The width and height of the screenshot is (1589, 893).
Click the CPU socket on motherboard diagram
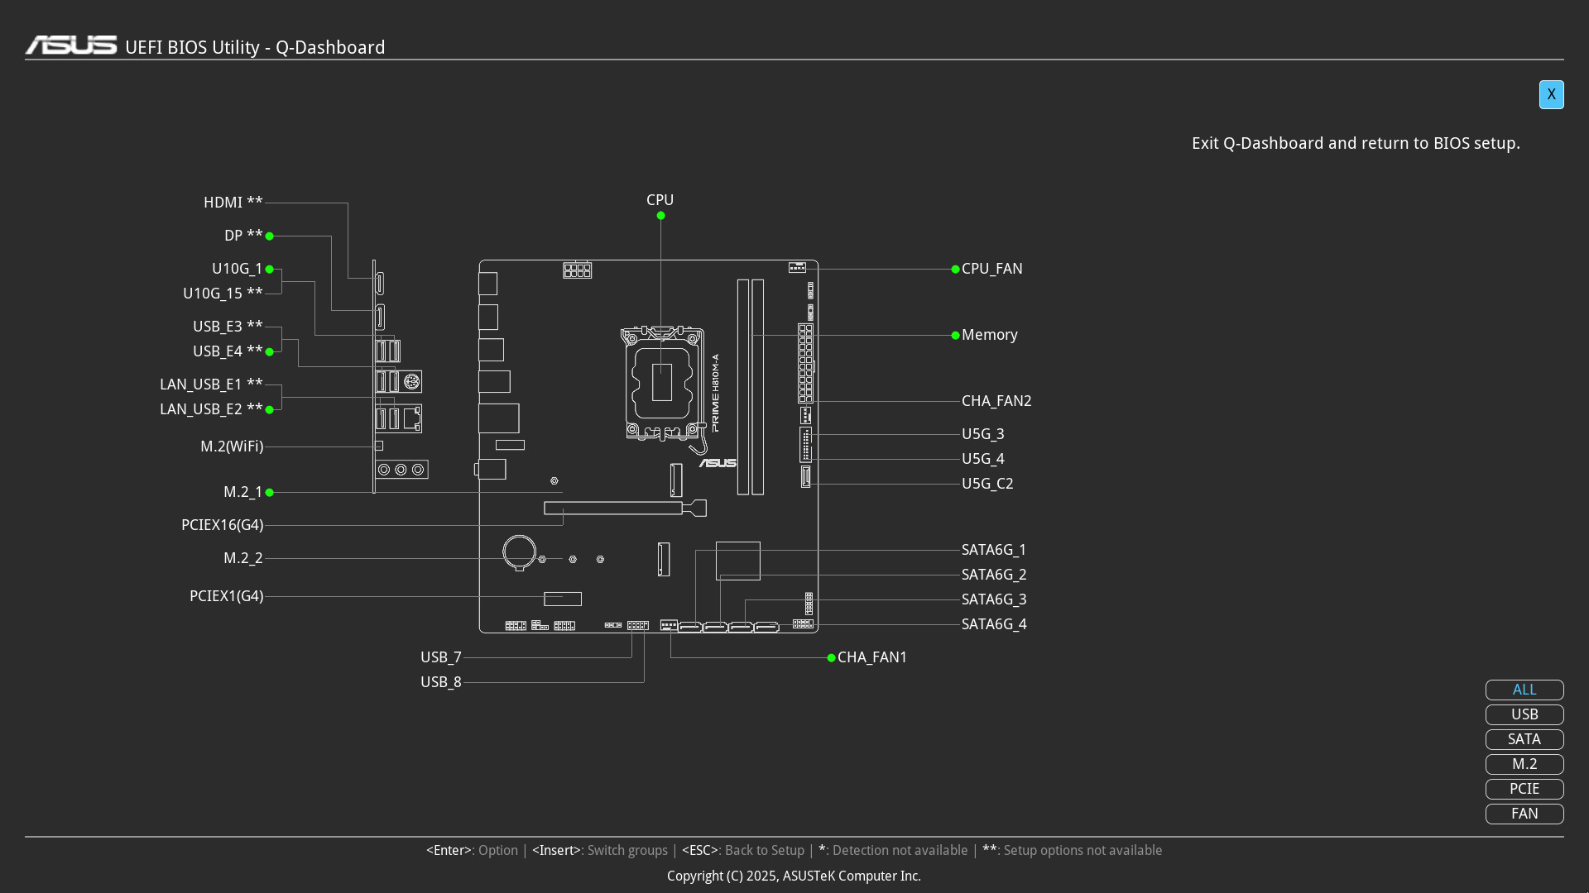[x=661, y=382]
